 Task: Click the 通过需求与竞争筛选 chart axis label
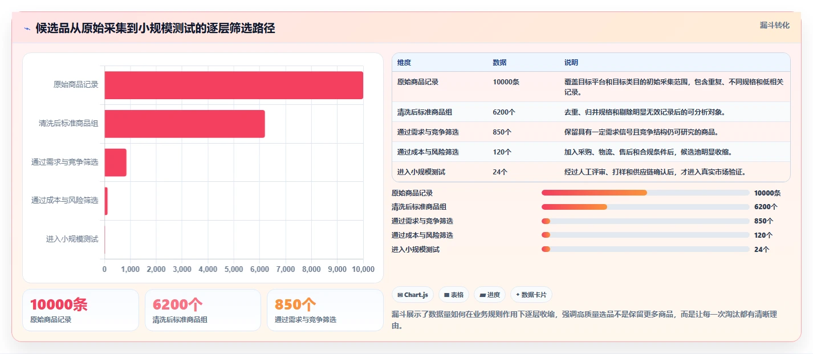[x=65, y=162]
